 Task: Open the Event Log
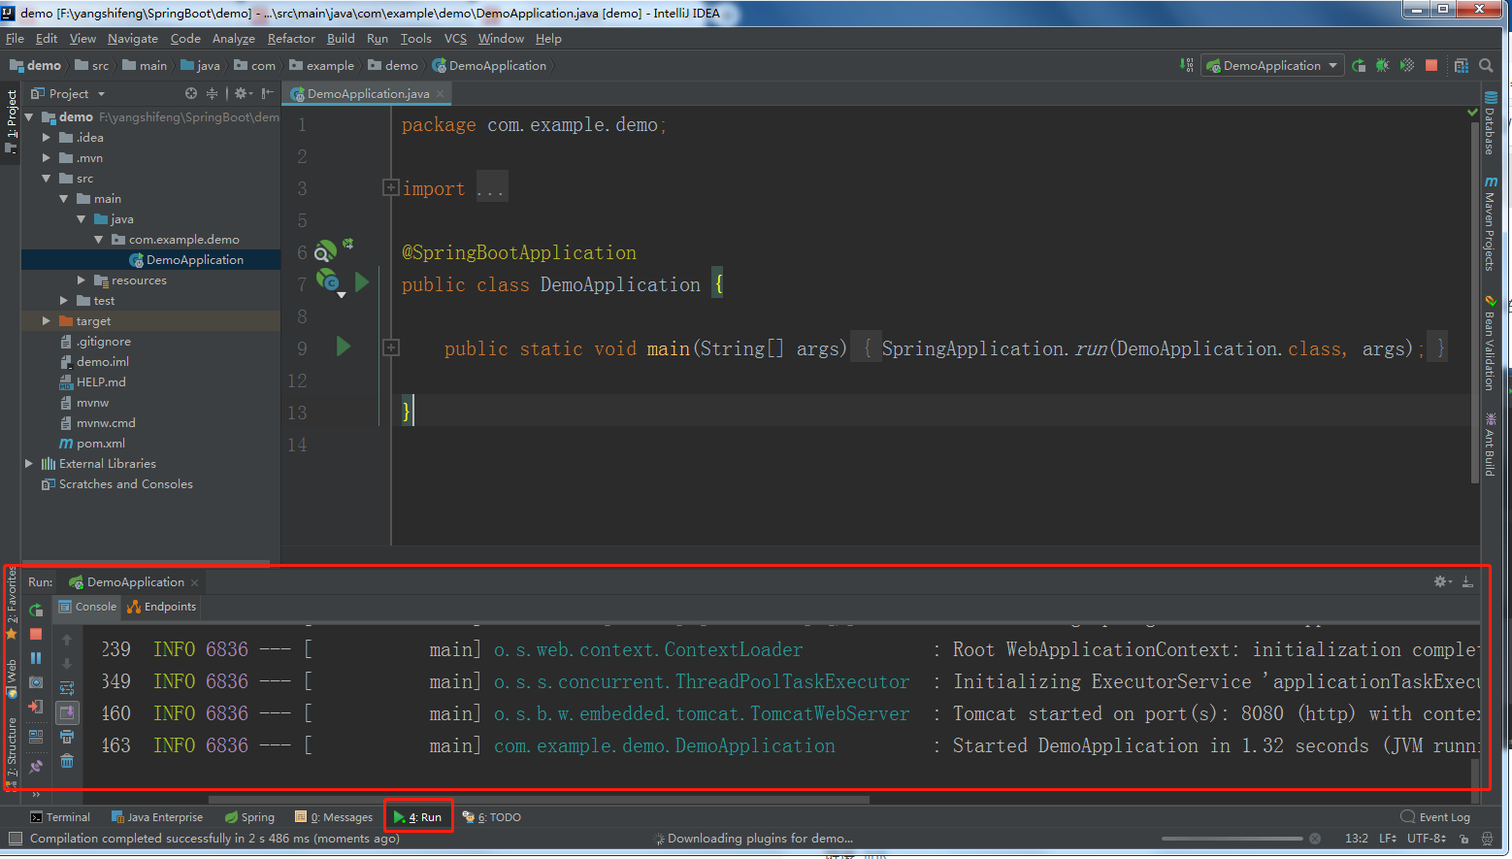point(1435,817)
